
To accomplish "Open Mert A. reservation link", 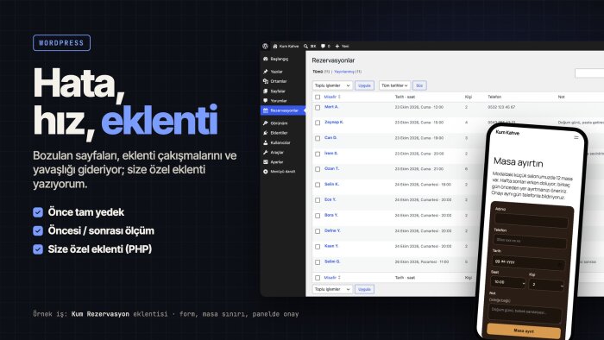I will click(x=331, y=107).
